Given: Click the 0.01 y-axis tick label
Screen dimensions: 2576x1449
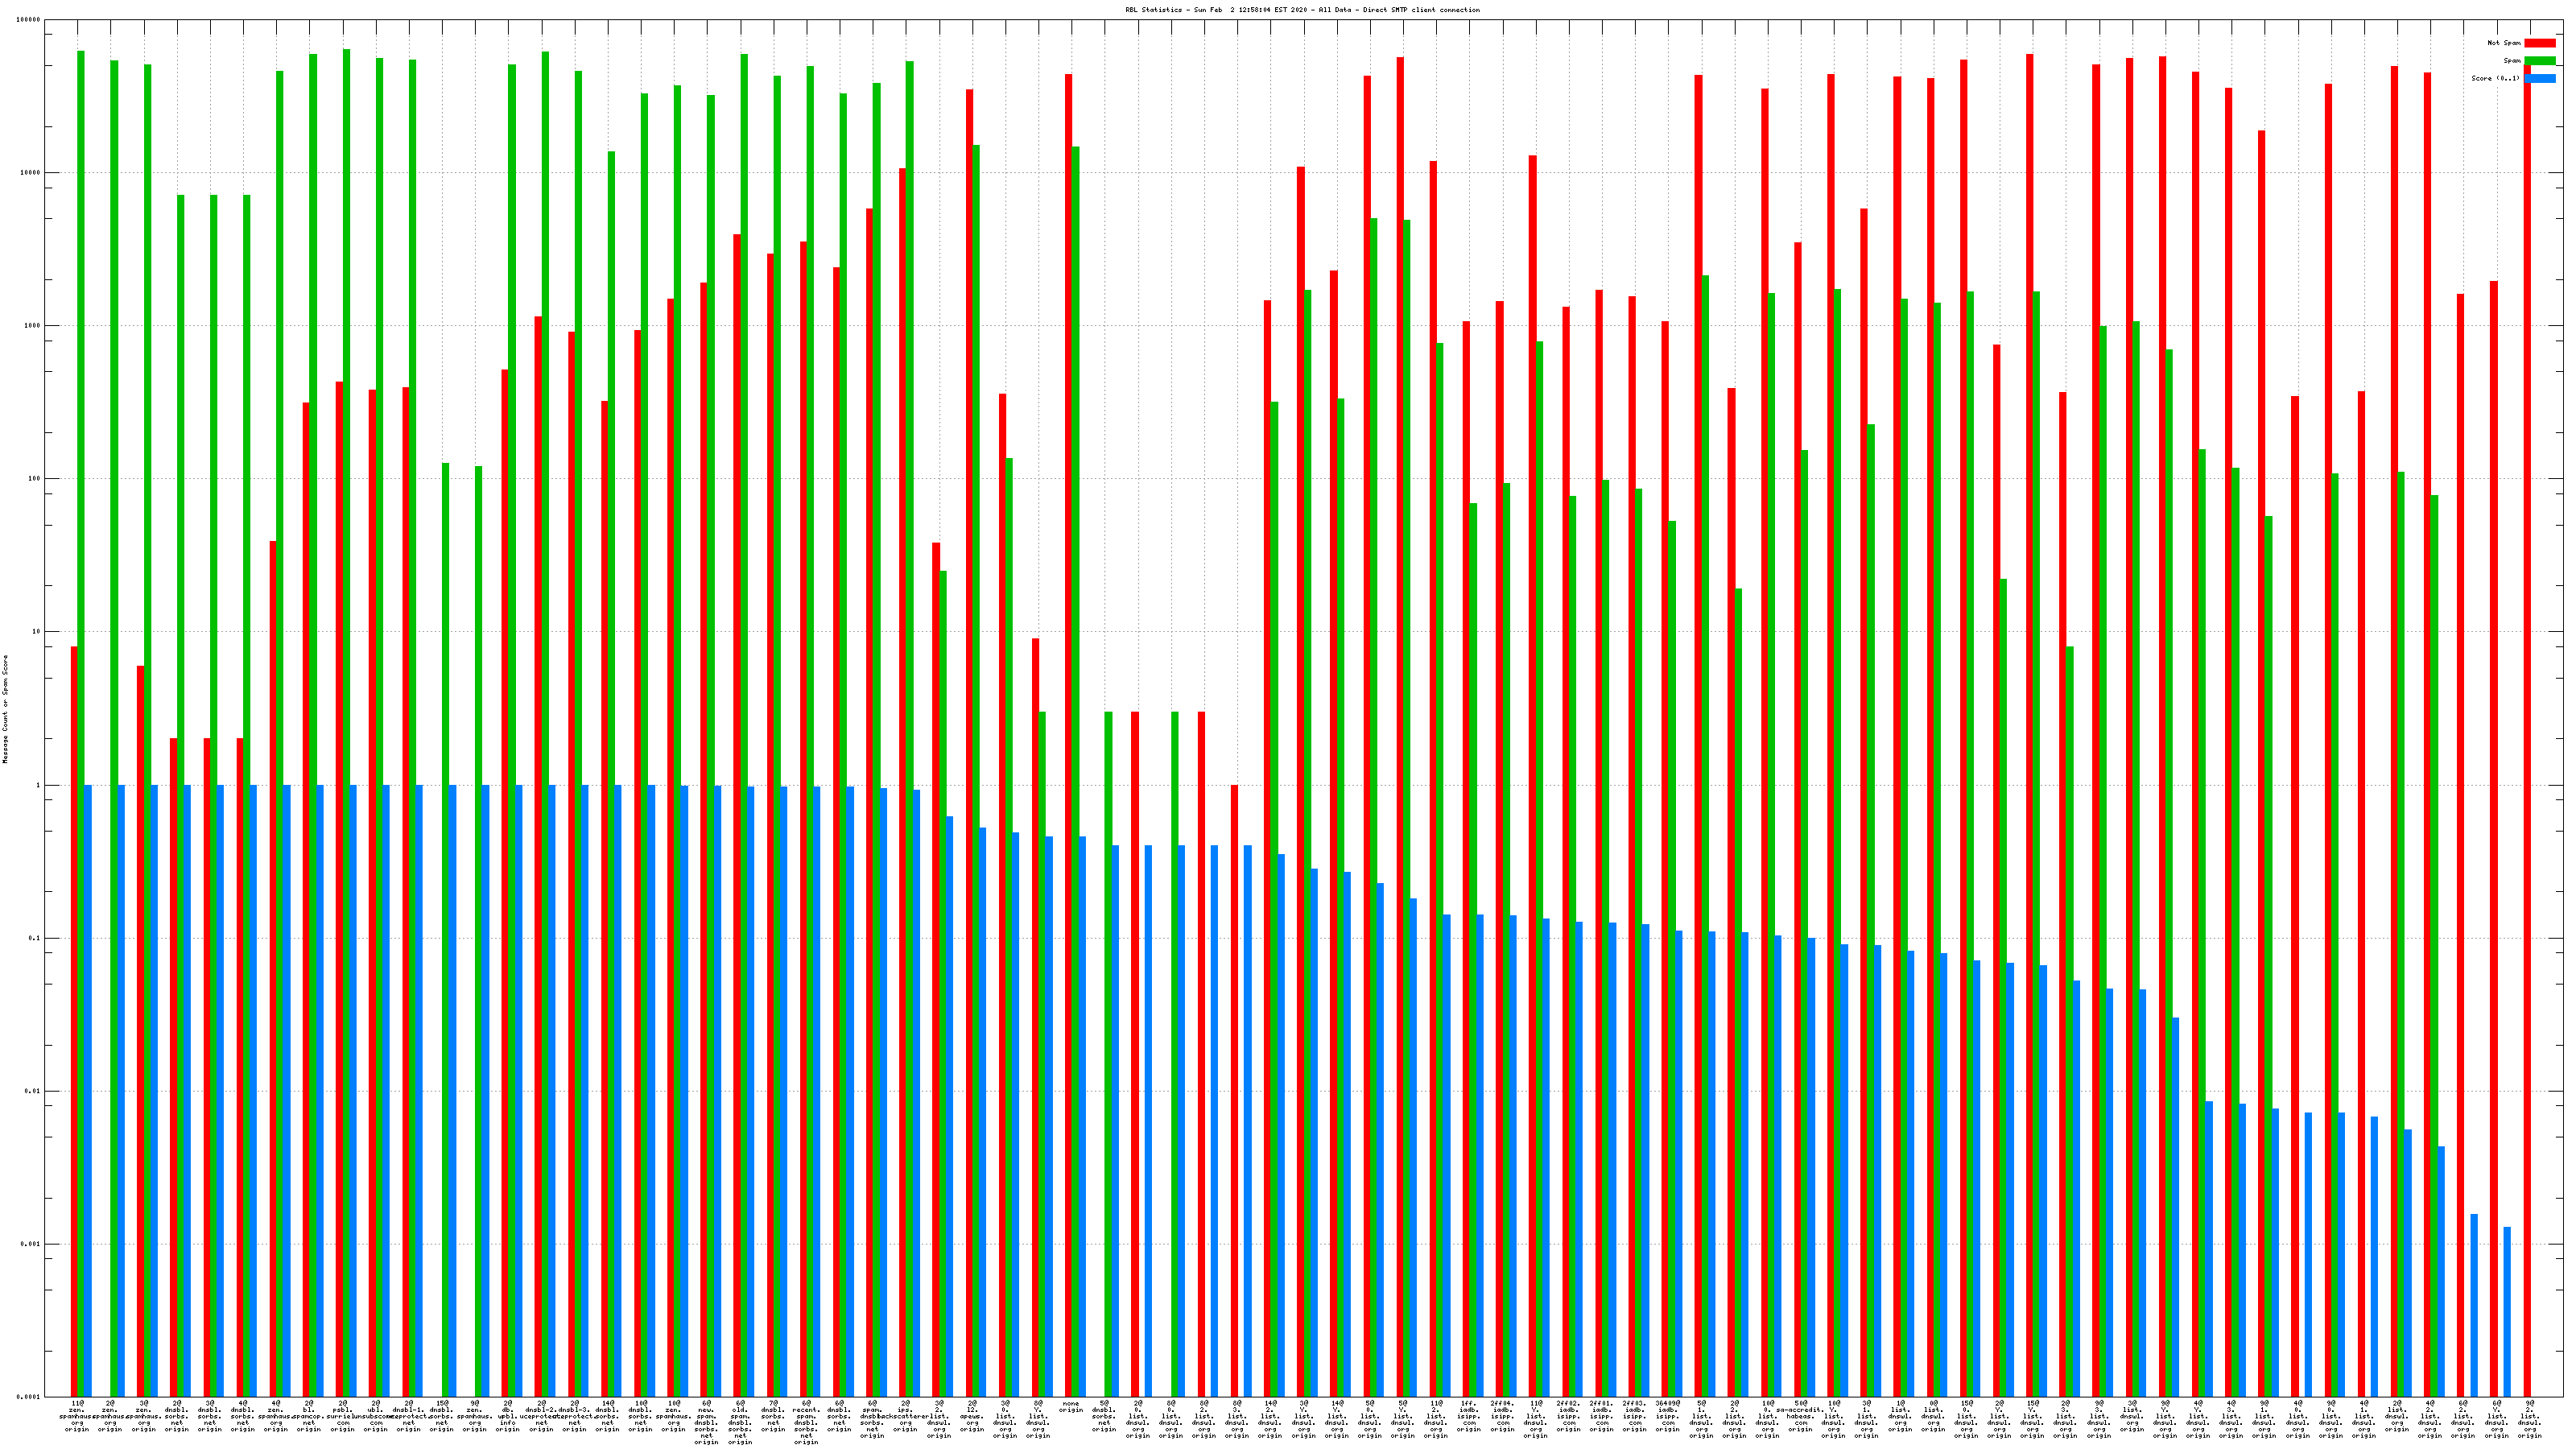Looking at the screenshot, I should [31, 1091].
